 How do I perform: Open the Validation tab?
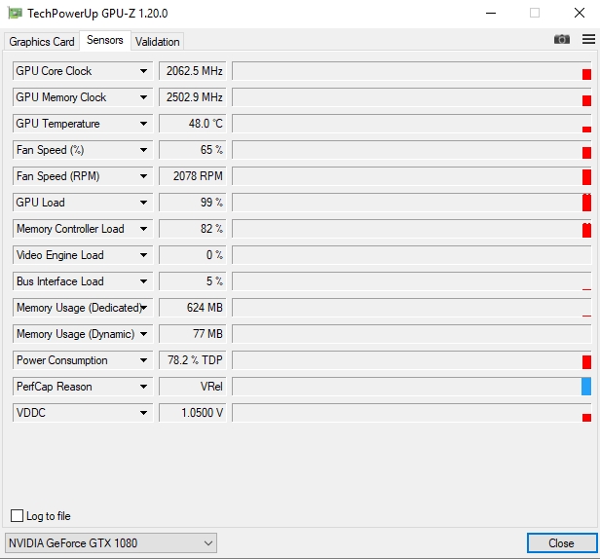point(157,41)
